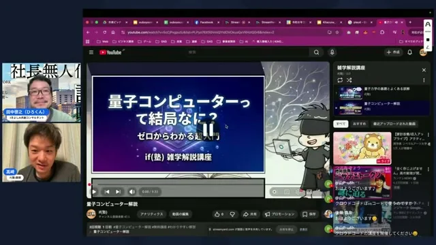Click the browser home icon
The image size is (436, 245).
tap(113, 33)
